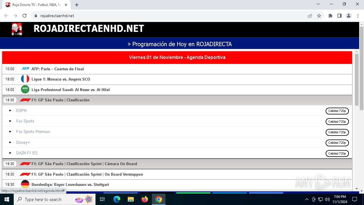The image size is (364, 205).
Task: Open the Chrome three-dot menu
Action: point(358,16)
